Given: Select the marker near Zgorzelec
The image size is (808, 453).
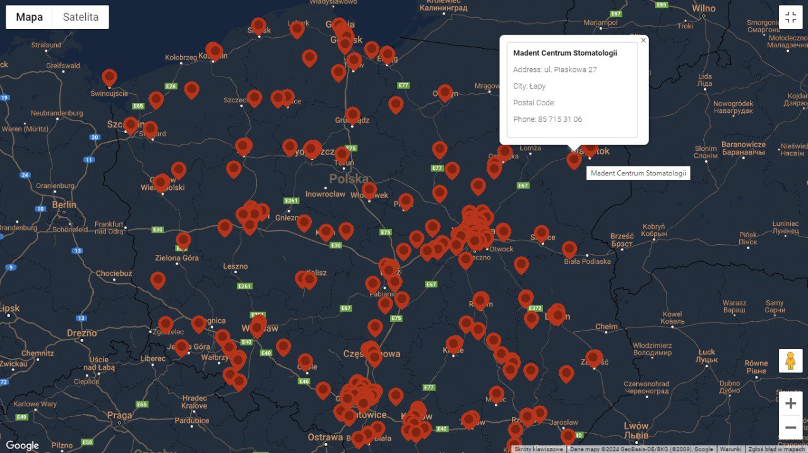Looking at the screenshot, I should [x=165, y=324].
